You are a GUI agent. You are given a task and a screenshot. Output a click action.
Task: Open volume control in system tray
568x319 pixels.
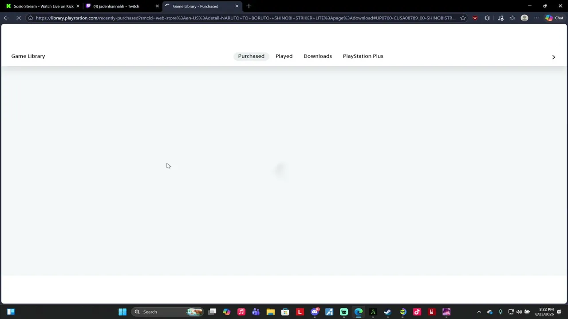coord(519,312)
